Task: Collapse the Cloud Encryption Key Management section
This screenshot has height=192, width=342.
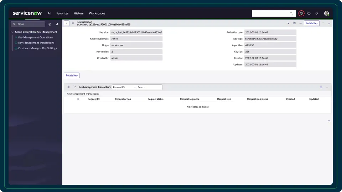Action: point(12,32)
